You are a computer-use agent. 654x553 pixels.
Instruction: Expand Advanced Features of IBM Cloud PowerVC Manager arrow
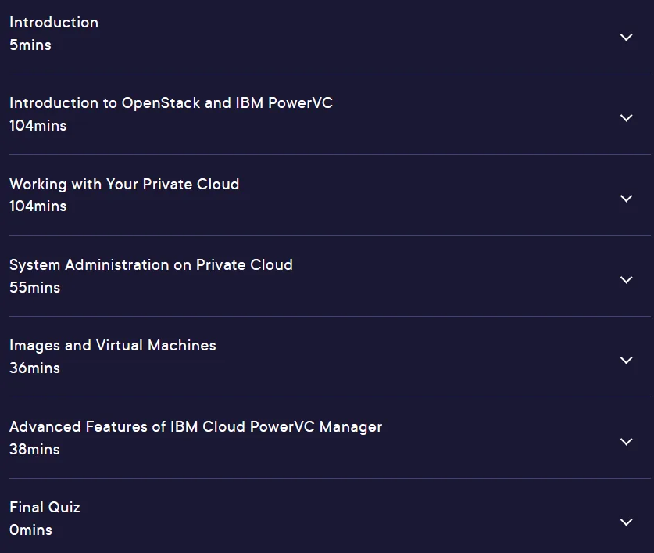pyautogui.click(x=626, y=441)
